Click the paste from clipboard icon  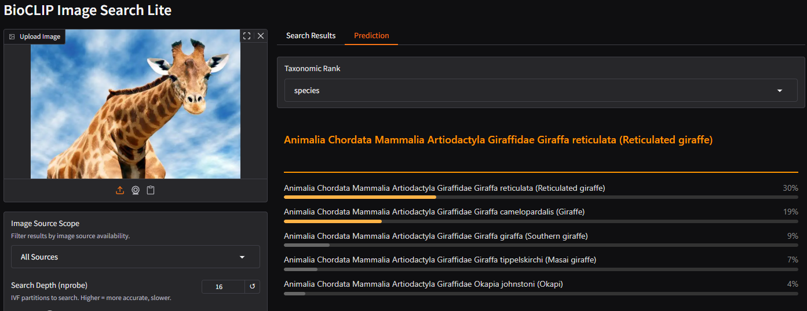tap(151, 190)
